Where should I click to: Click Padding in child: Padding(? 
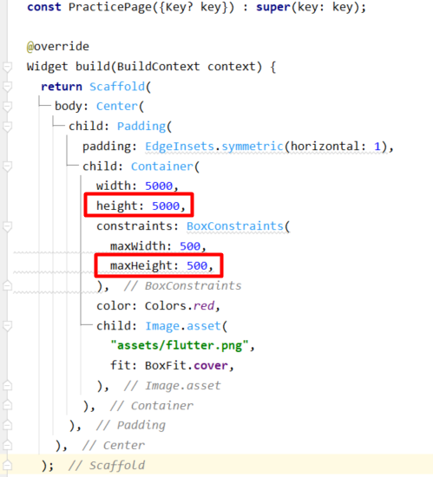coord(141,127)
